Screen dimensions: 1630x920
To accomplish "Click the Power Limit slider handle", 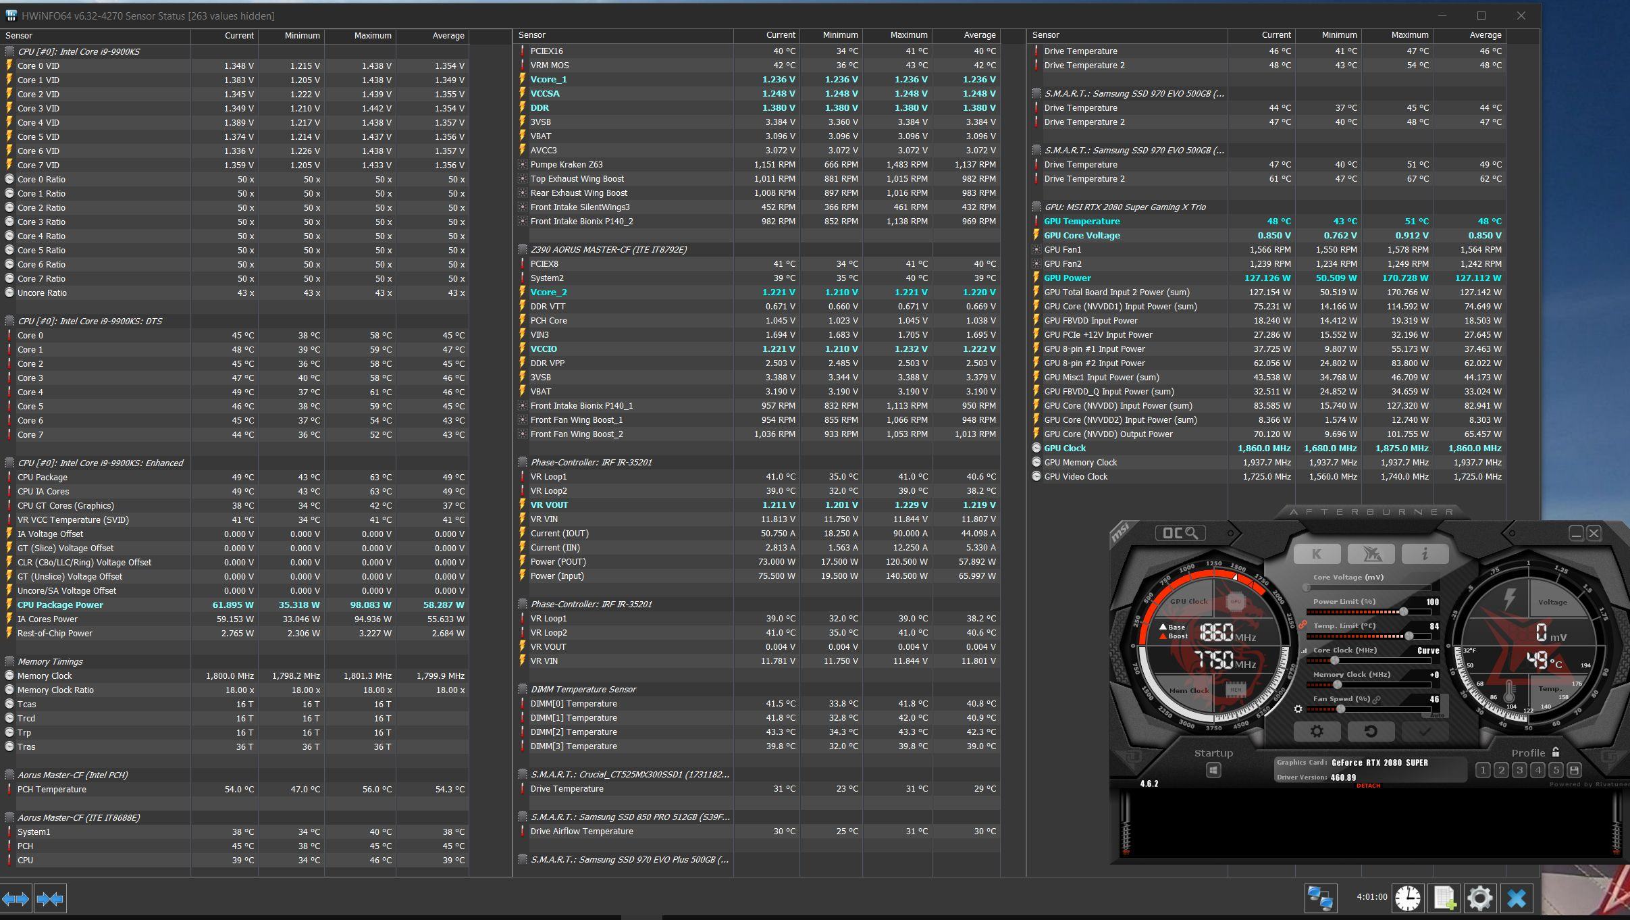I will (x=1403, y=611).
